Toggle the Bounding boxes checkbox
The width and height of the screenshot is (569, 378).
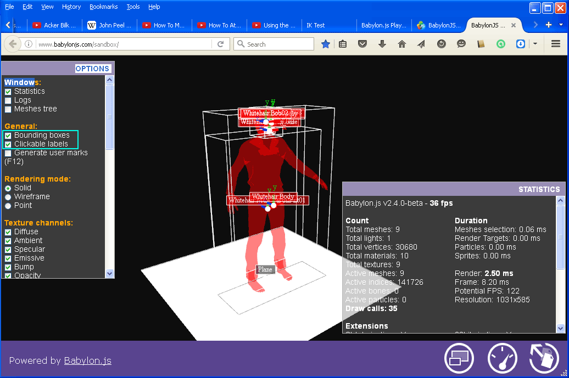[x=8, y=136]
